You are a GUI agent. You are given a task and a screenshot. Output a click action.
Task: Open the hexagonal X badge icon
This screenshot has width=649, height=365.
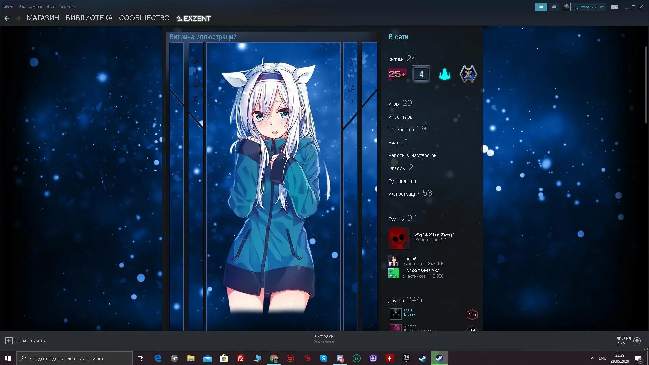coord(468,74)
